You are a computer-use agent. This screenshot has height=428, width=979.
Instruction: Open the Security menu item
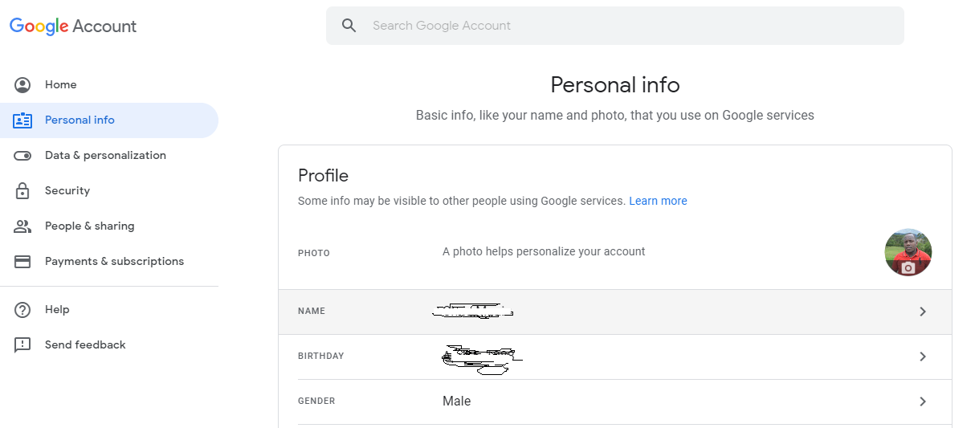click(x=67, y=191)
